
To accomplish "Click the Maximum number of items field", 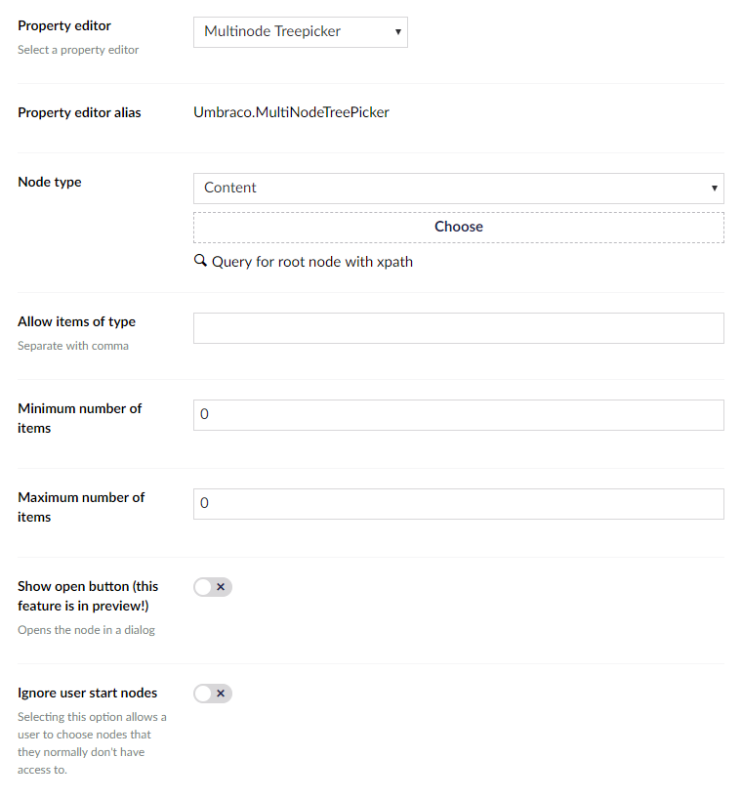I will pyautogui.click(x=459, y=504).
